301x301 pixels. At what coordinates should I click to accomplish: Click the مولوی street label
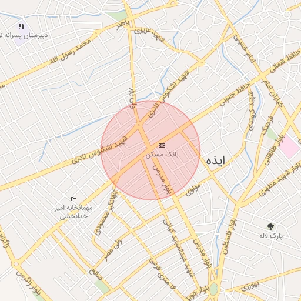(193, 189)
